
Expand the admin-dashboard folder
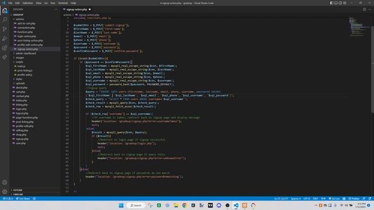(35, 53)
